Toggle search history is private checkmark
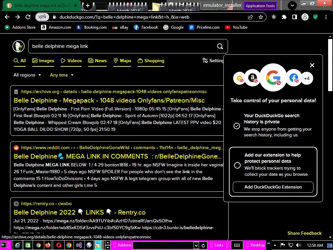Image resolution: width=333 pixels, height=250 pixels. click(237, 126)
